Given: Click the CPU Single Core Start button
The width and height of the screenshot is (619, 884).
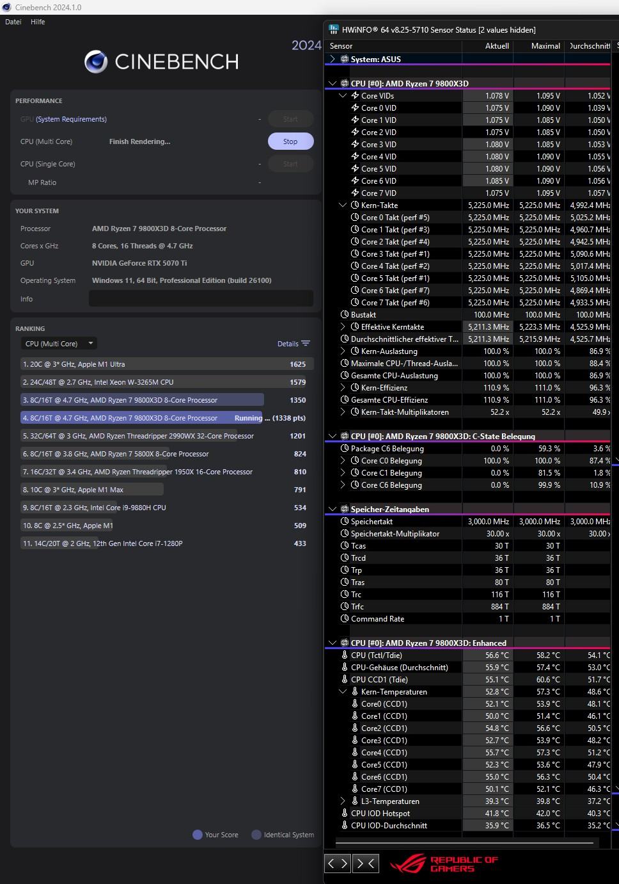Looking at the screenshot, I should (x=290, y=164).
